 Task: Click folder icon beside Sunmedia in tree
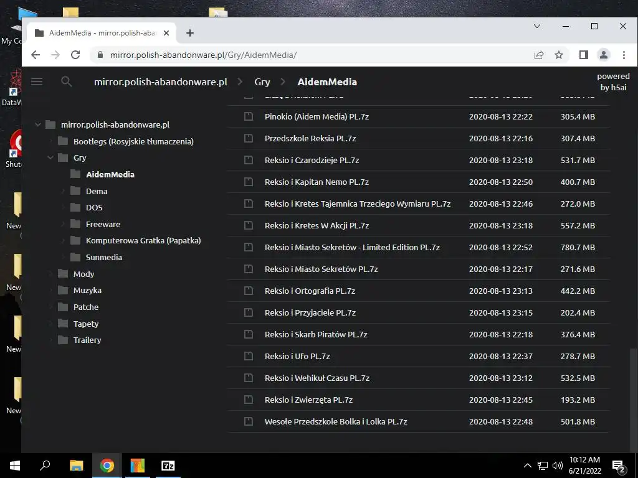click(x=75, y=257)
